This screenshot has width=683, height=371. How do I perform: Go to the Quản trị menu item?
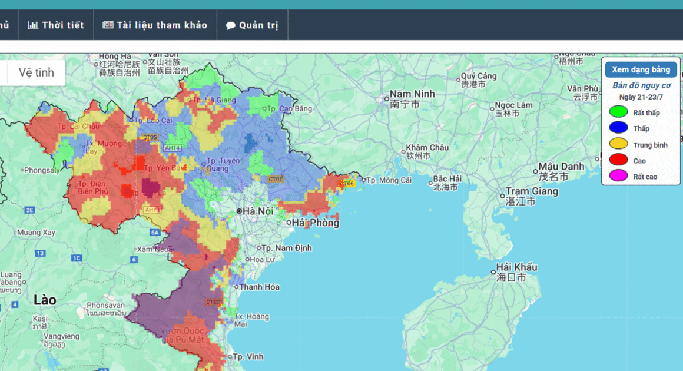click(x=258, y=25)
